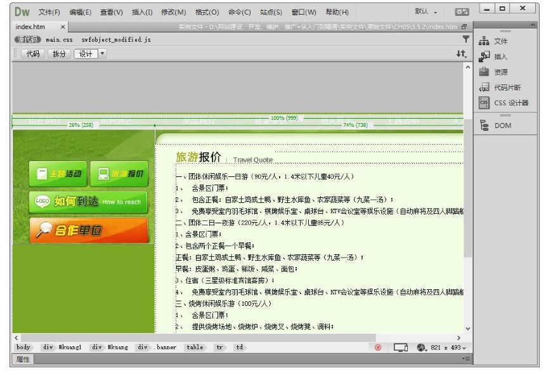
Task: Open the window size 821 x 493 dropdown
Action: 447,348
